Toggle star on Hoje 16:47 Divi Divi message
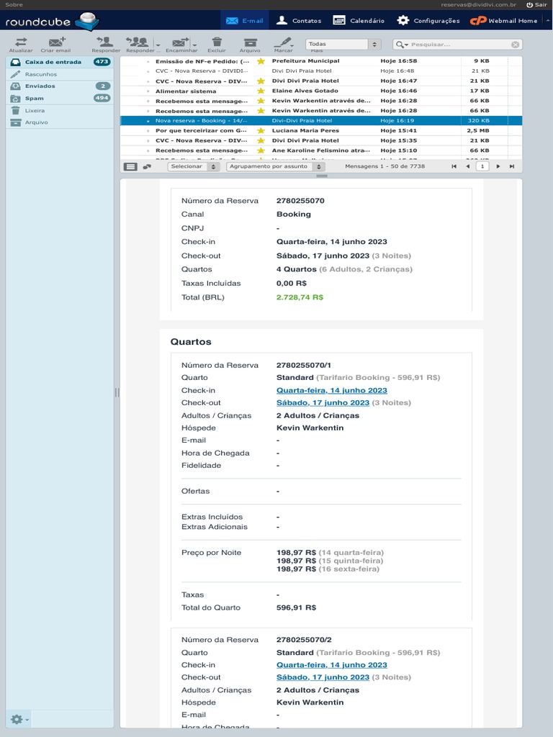The height and width of the screenshot is (737, 553). pyautogui.click(x=261, y=81)
